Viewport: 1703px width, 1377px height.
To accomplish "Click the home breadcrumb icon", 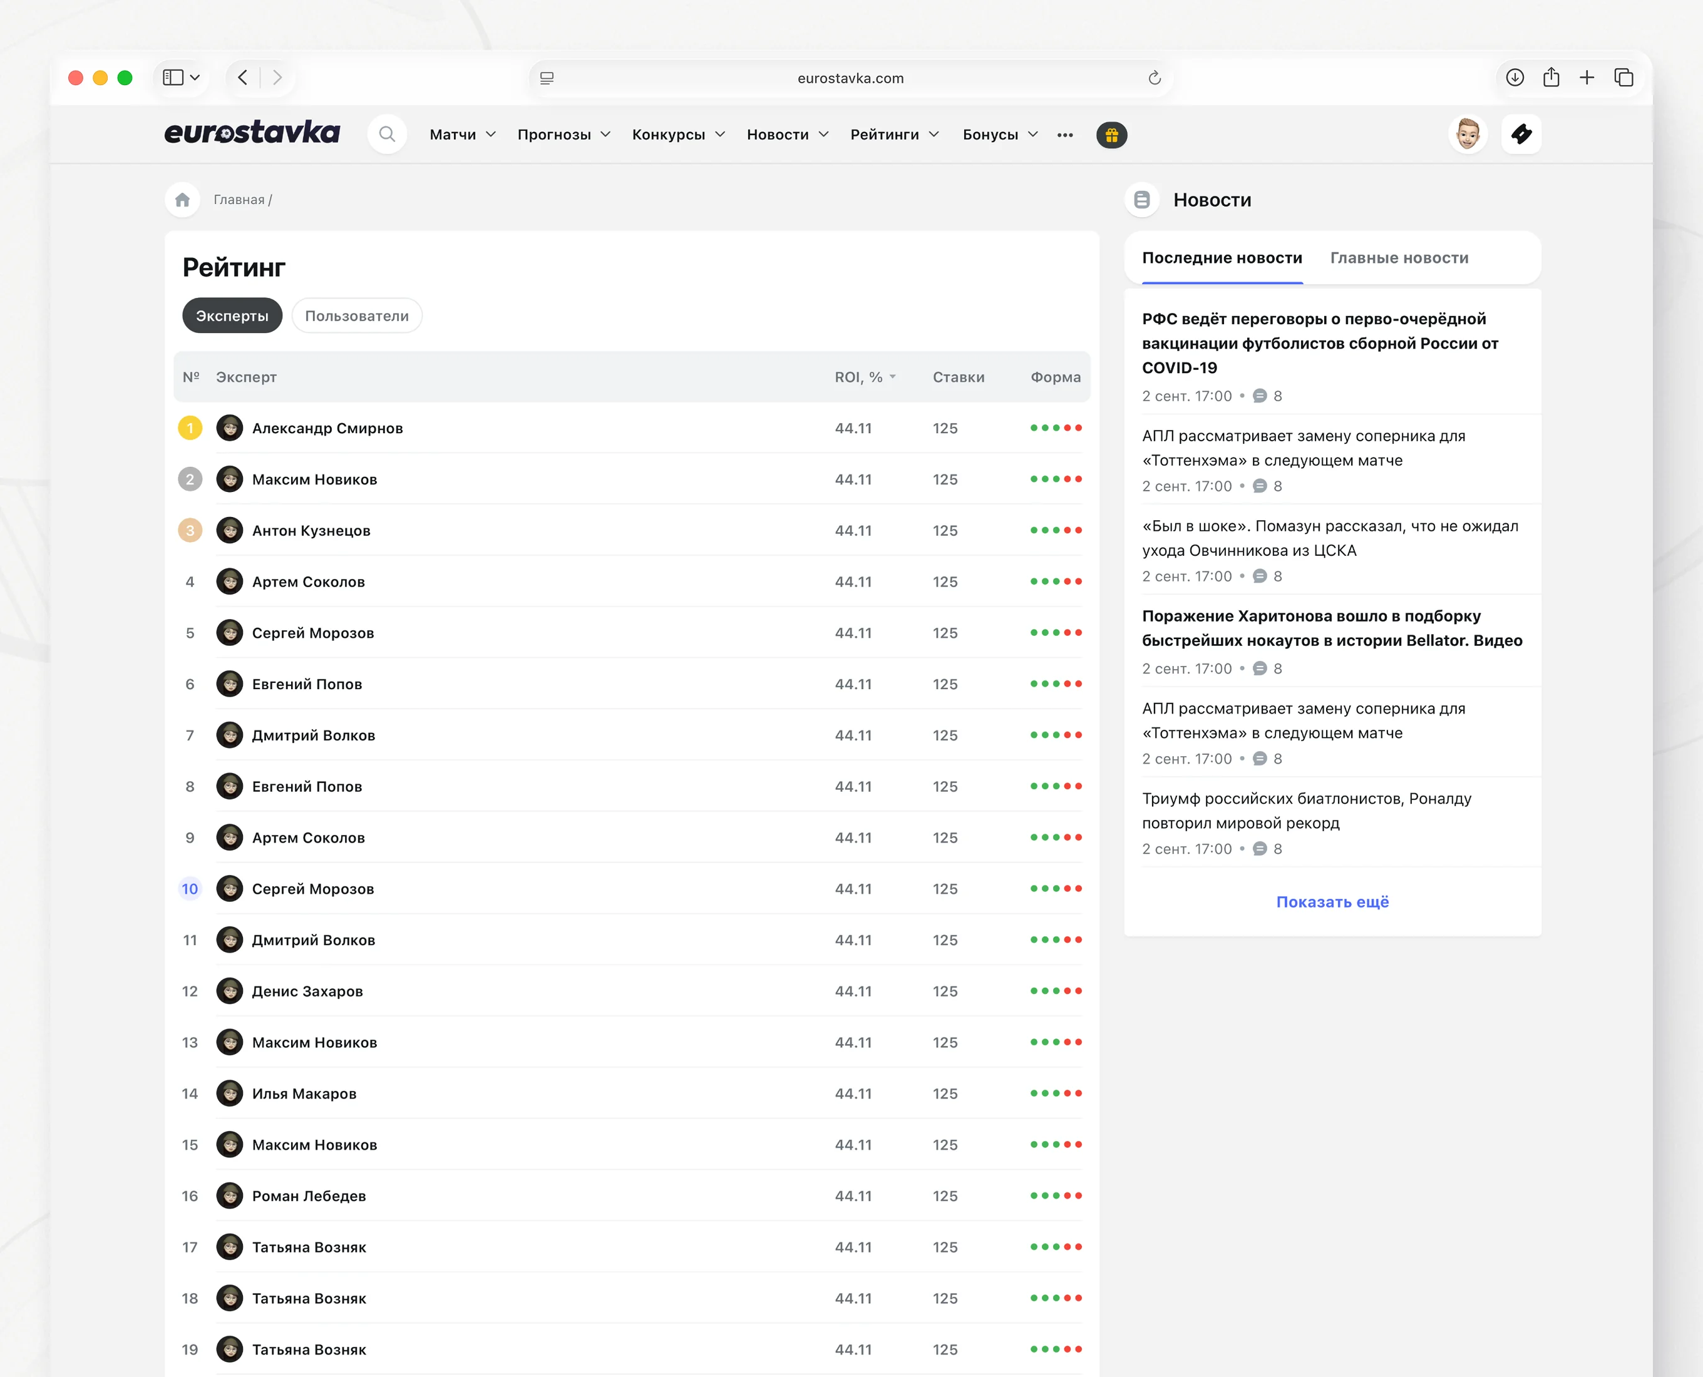I will 183,200.
